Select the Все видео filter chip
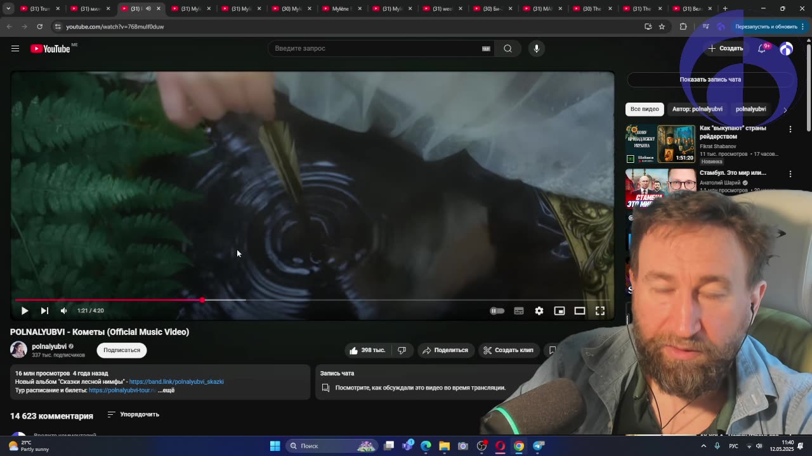Viewport: 812px width, 456px height. click(645, 109)
